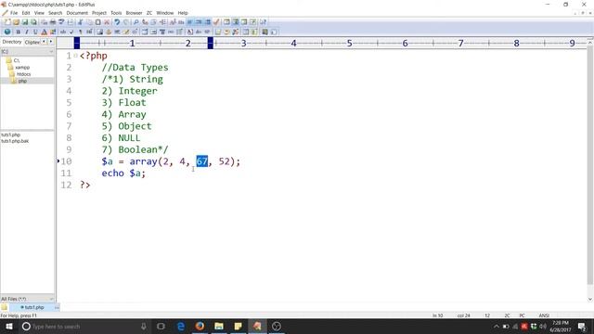The height and width of the screenshot is (334, 594).
Task: Toggle the Ruler toolbar button
Action: pos(208,22)
